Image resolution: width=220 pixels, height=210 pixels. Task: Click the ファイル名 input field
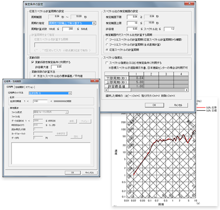62,116
